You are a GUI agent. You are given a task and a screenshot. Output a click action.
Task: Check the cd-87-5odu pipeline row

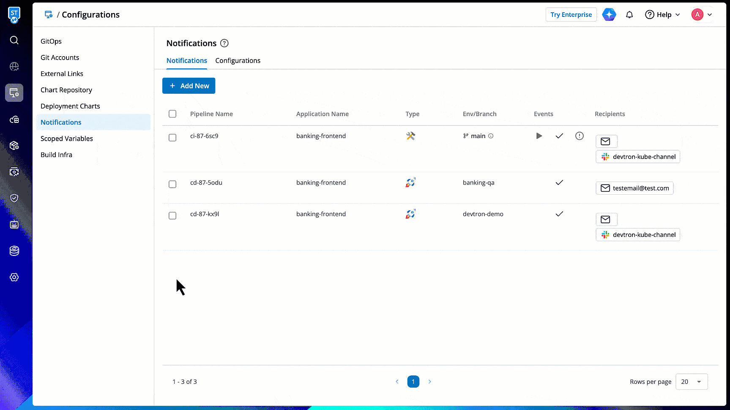[x=172, y=184]
